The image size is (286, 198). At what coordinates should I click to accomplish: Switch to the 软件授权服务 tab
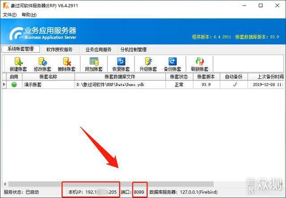pyautogui.click(x=59, y=49)
